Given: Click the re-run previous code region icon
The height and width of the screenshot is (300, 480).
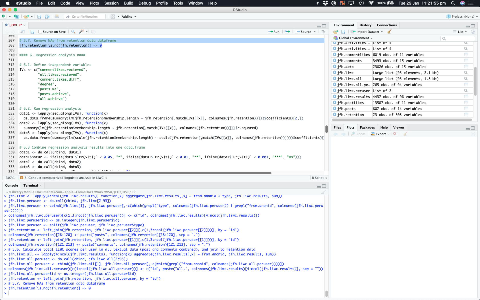Looking at the screenshot, I should coord(287,32).
